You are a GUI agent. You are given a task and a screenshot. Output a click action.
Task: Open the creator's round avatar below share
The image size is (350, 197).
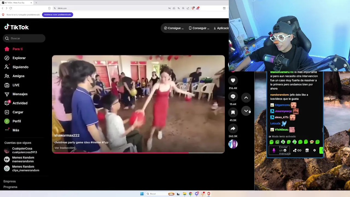click(233, 144)
